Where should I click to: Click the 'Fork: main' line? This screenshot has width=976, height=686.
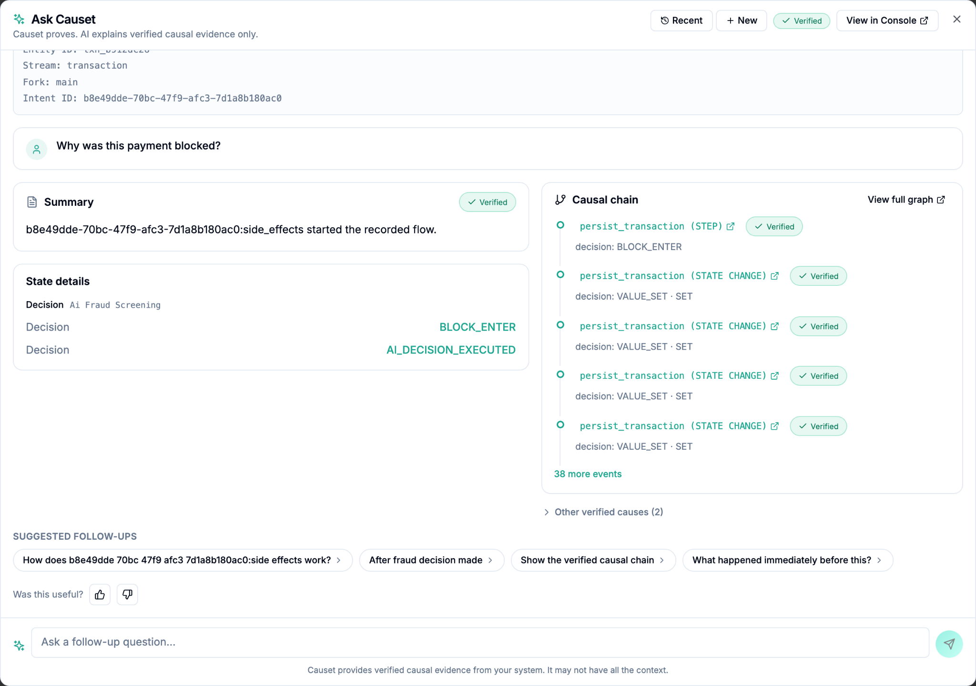(50, 82)
